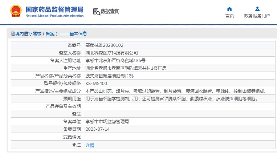The width and height of the screenshot is (277, 154).
Task: Click the government service portal person icon
Action: point(257,9)
